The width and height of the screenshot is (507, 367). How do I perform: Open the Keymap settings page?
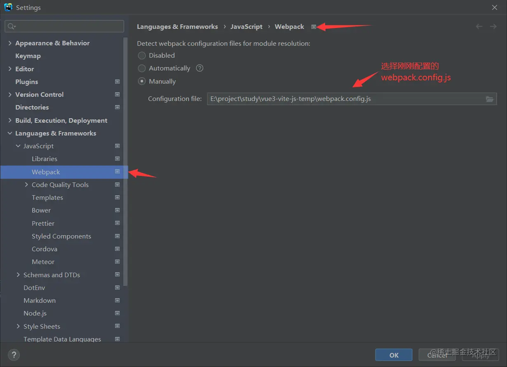(x=28, y=56)
